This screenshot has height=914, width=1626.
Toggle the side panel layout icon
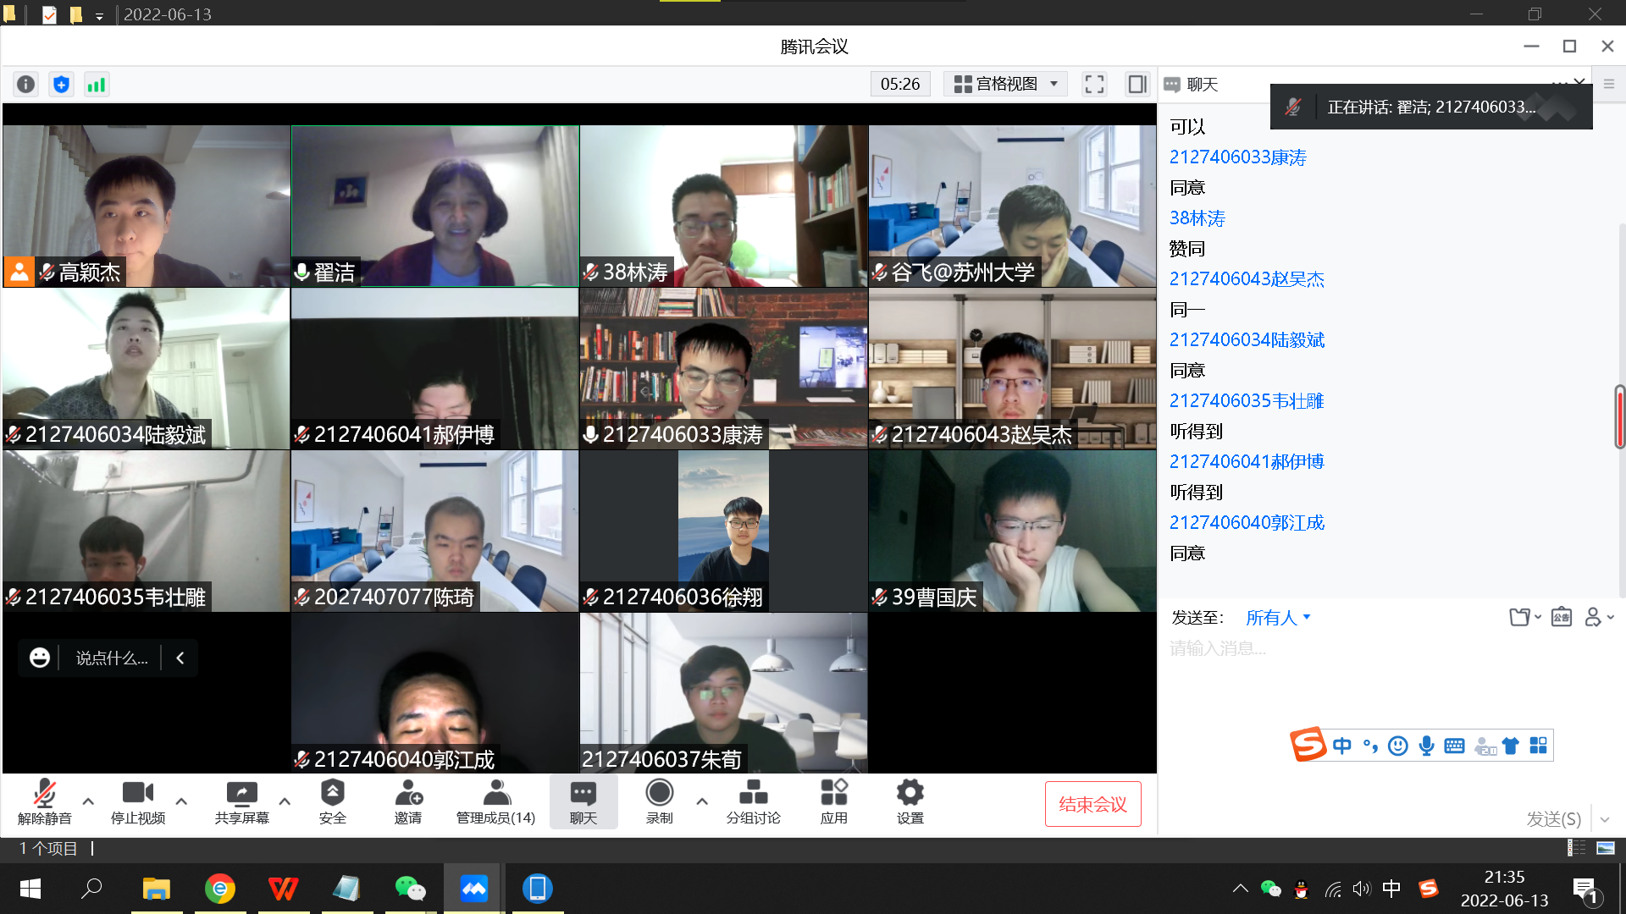click(1137, 84)
